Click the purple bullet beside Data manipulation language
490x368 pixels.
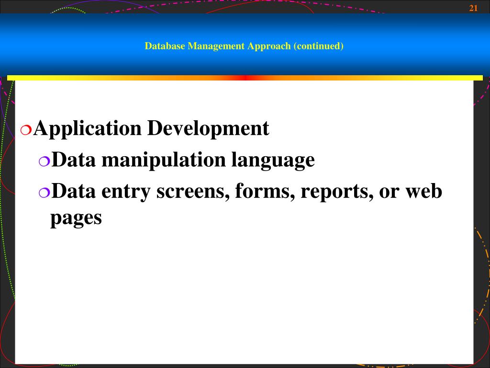tap(44, 161)
